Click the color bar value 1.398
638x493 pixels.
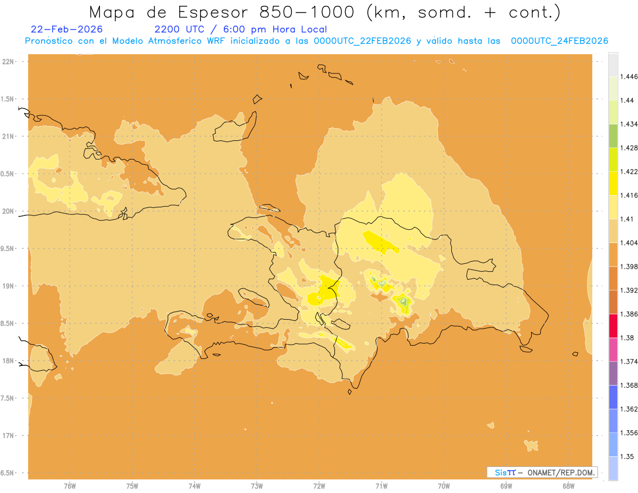pos(630,266)
